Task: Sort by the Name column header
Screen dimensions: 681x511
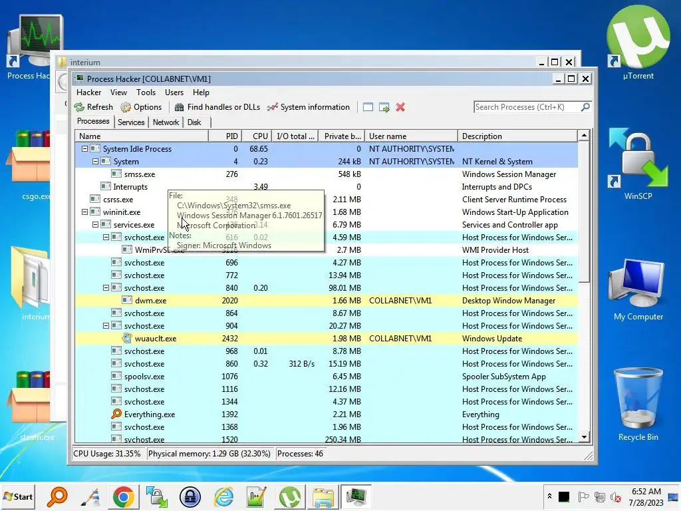Action: coord(142,136)
